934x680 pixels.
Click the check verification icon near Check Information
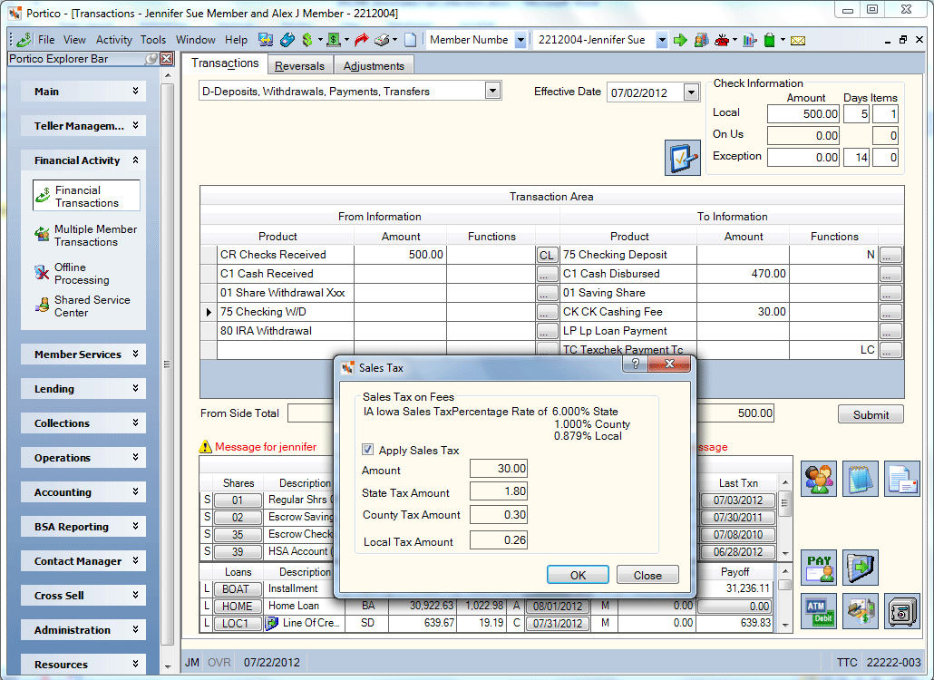683,158
